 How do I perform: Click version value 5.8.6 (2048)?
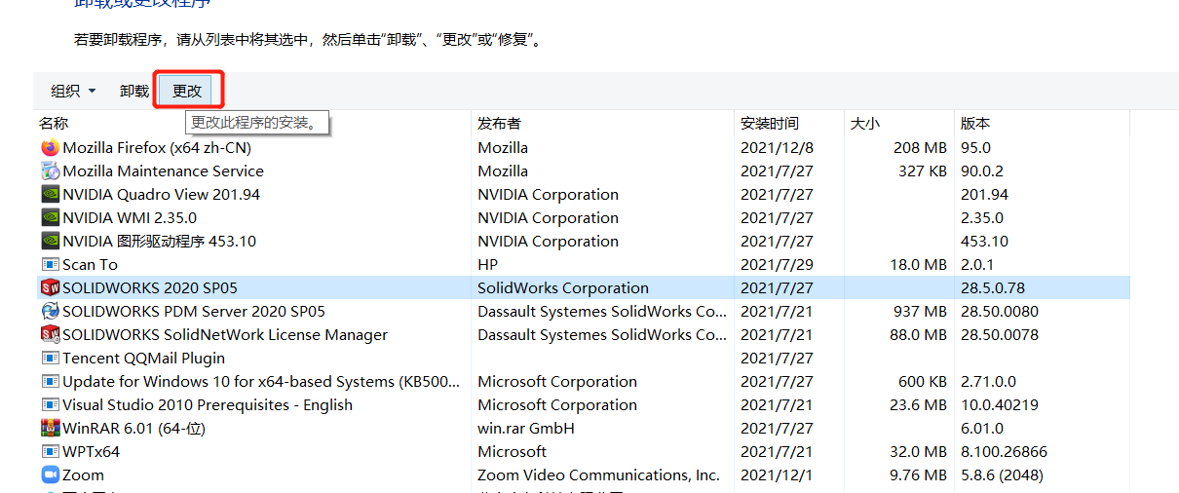pos(1002,475)
